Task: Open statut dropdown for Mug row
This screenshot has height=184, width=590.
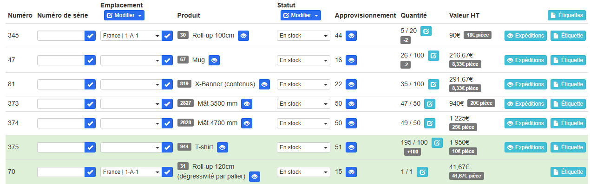Action: [303, 60]
